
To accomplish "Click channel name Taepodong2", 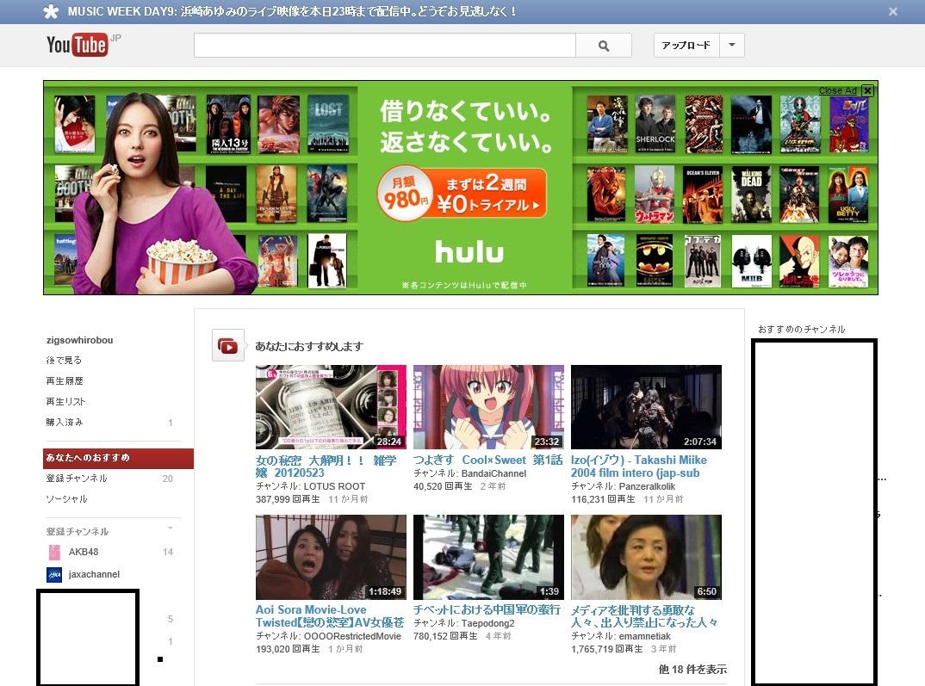I will click(487, 623).
